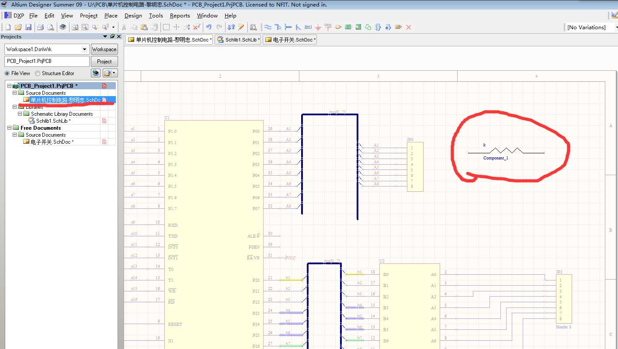The image size is (618, 349).
Task: Open the File menu
Action: pos(33,15)
